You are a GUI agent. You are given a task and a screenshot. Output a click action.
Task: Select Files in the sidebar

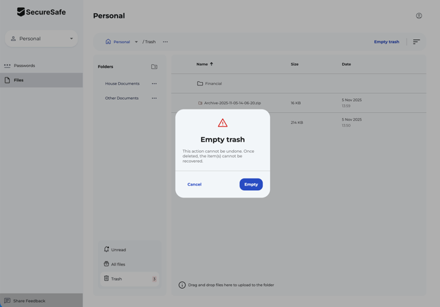tap(18, 80)
